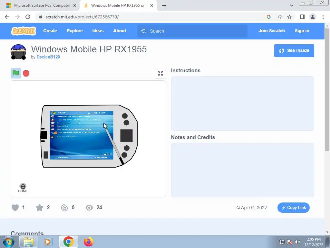The width and height of the screenshot is (330, 248).
Task: Open the tab search dropdown arrow
Action: pyautogui.click(x=291, y=6)
